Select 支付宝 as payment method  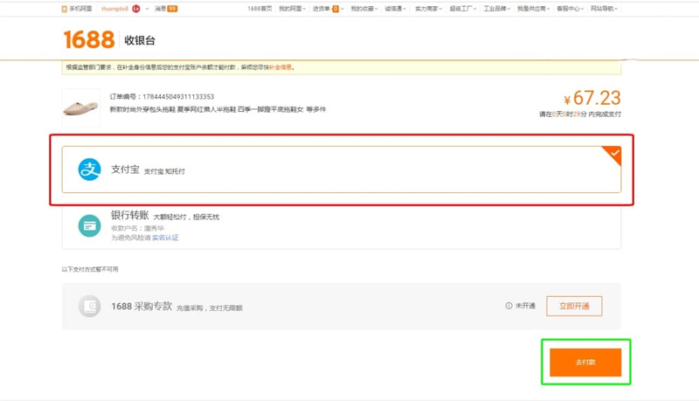(x=342, y=169)
